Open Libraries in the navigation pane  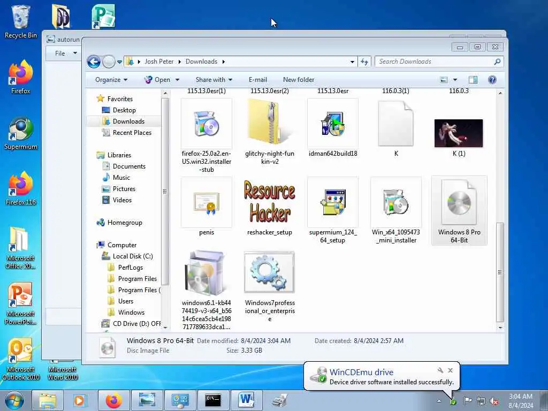click(119, 155)
